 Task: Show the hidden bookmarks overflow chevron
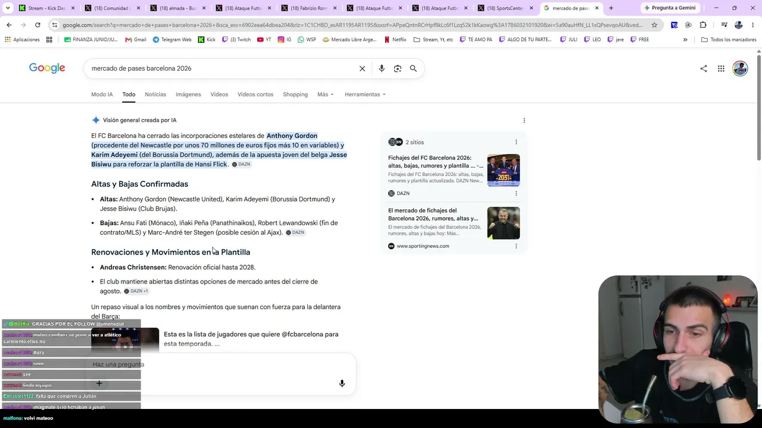click(685, 39)
